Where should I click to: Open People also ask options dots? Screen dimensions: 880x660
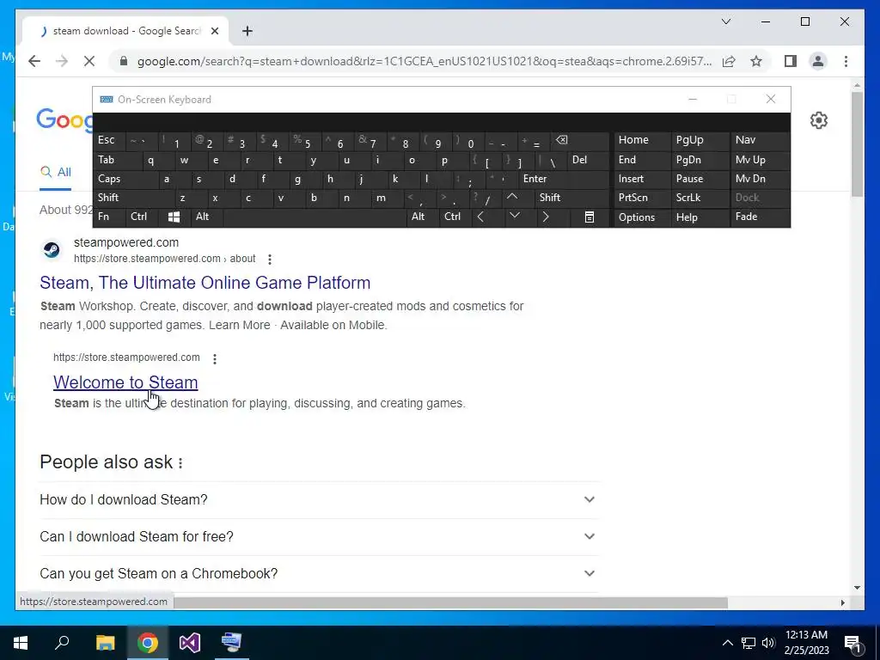(180, 463)
